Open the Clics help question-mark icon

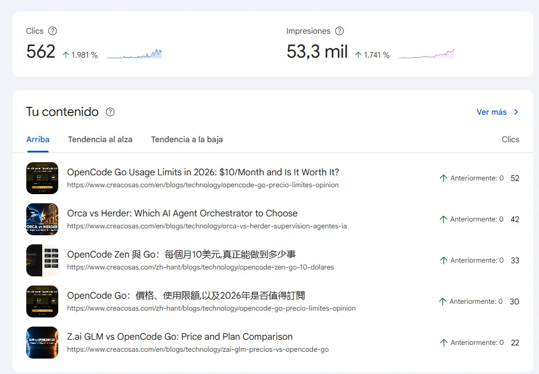coord(53,31)
